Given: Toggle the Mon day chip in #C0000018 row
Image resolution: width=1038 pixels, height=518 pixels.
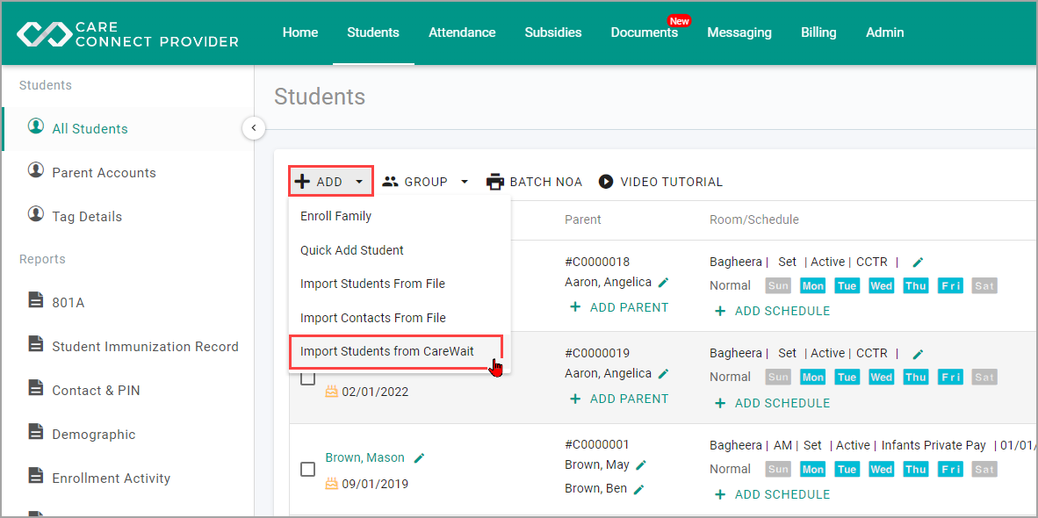Looking at the screenshot, I should point(813,286).
